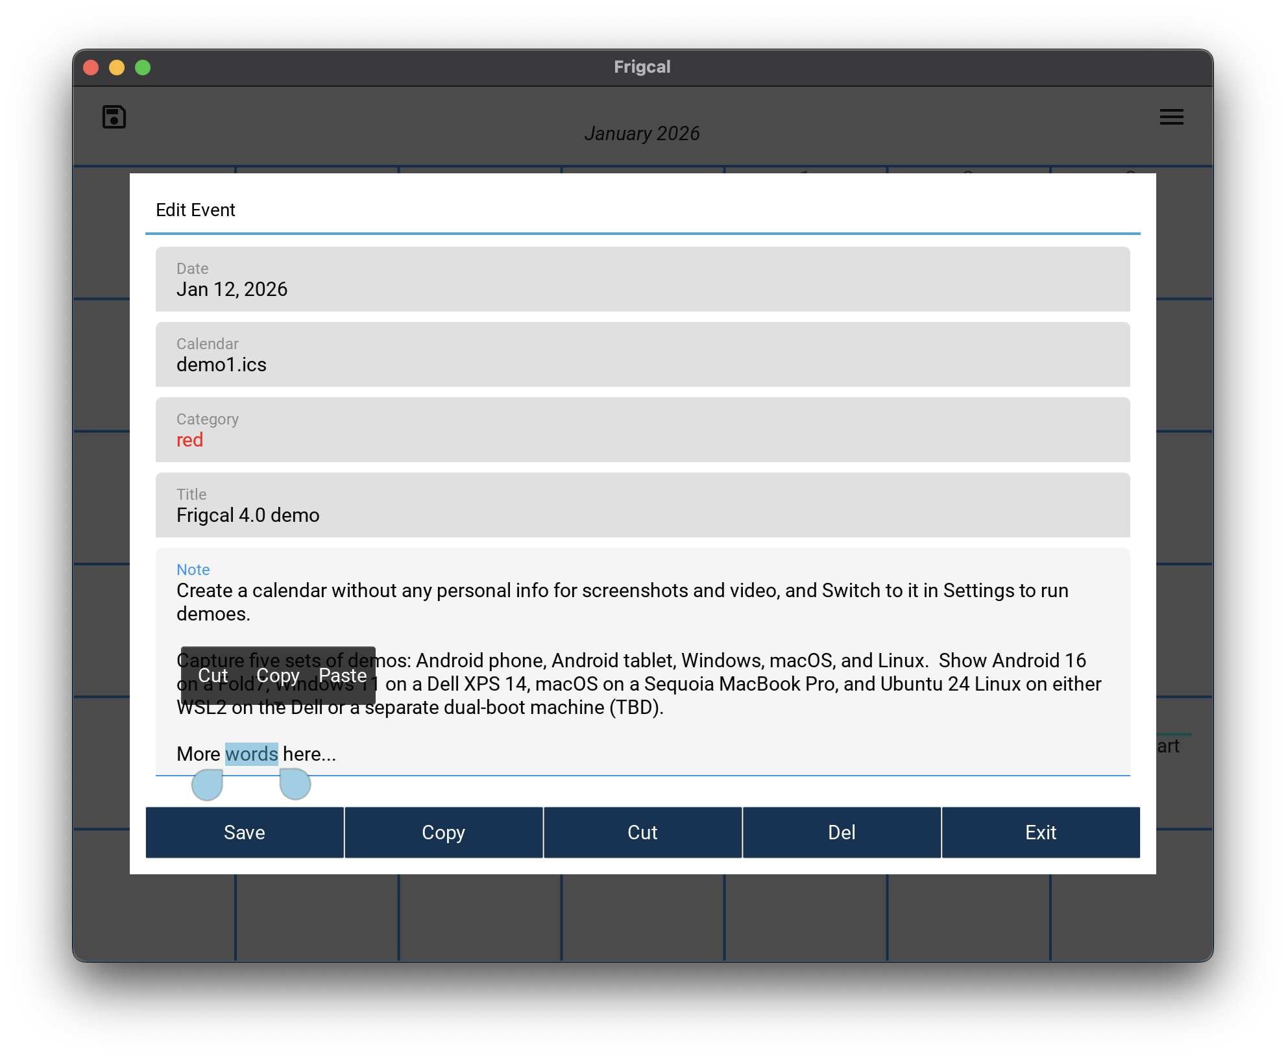This screenshot has height=1058, width=1286.
Task: Open the hamburger menu
Action: point(1171,117)
